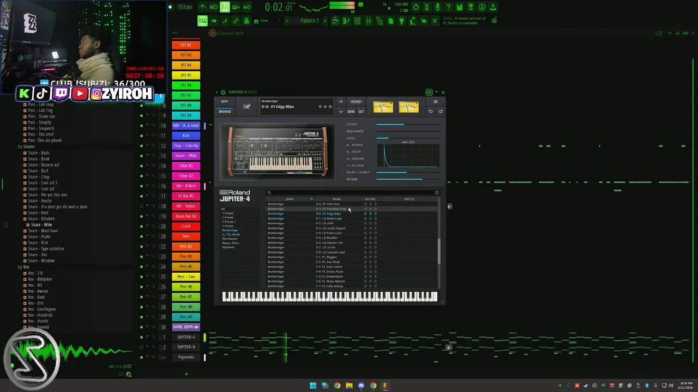
Task: Open the Windows Start button
Action: click(x=313, y=385)
